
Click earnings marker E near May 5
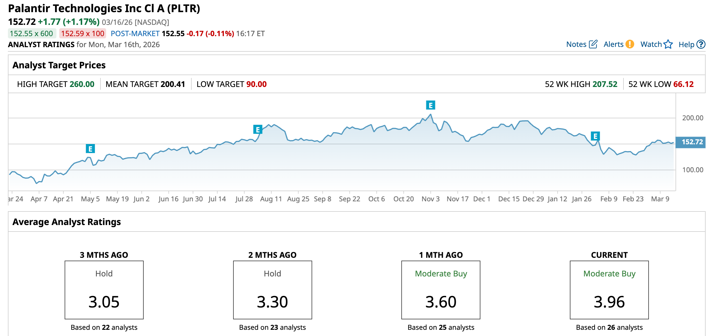(90, 149)
